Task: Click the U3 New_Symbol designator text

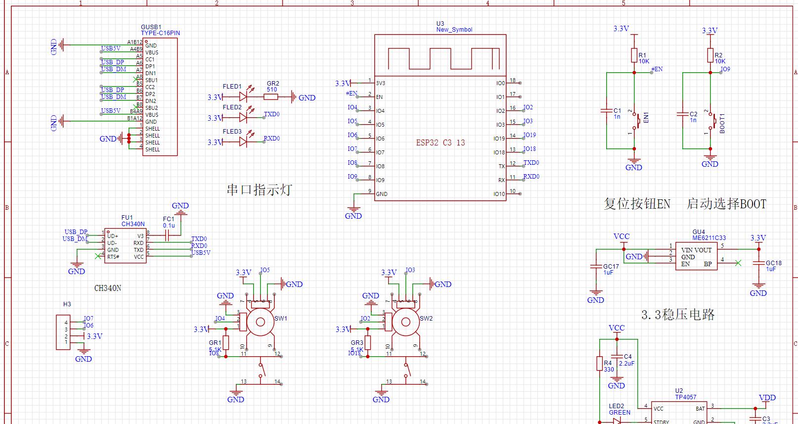Action: click(454, 27)
